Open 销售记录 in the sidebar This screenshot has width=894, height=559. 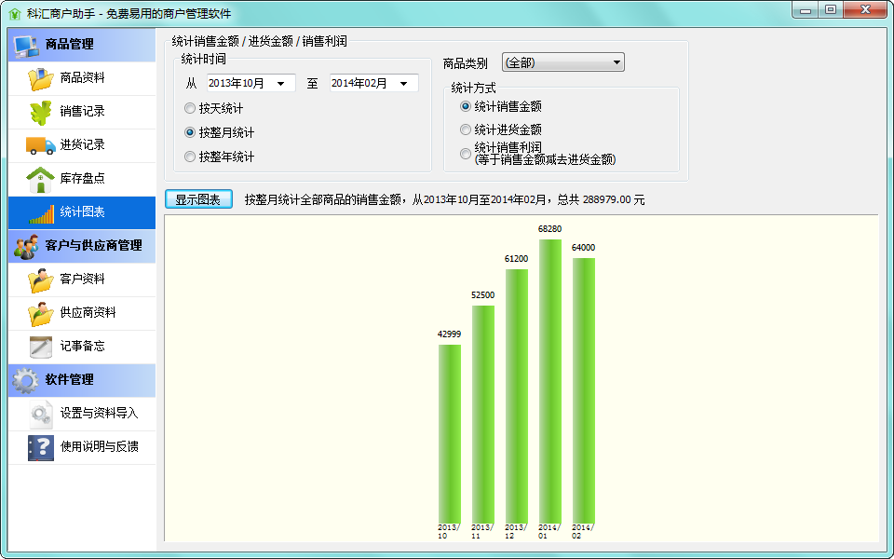coord(82,113)
